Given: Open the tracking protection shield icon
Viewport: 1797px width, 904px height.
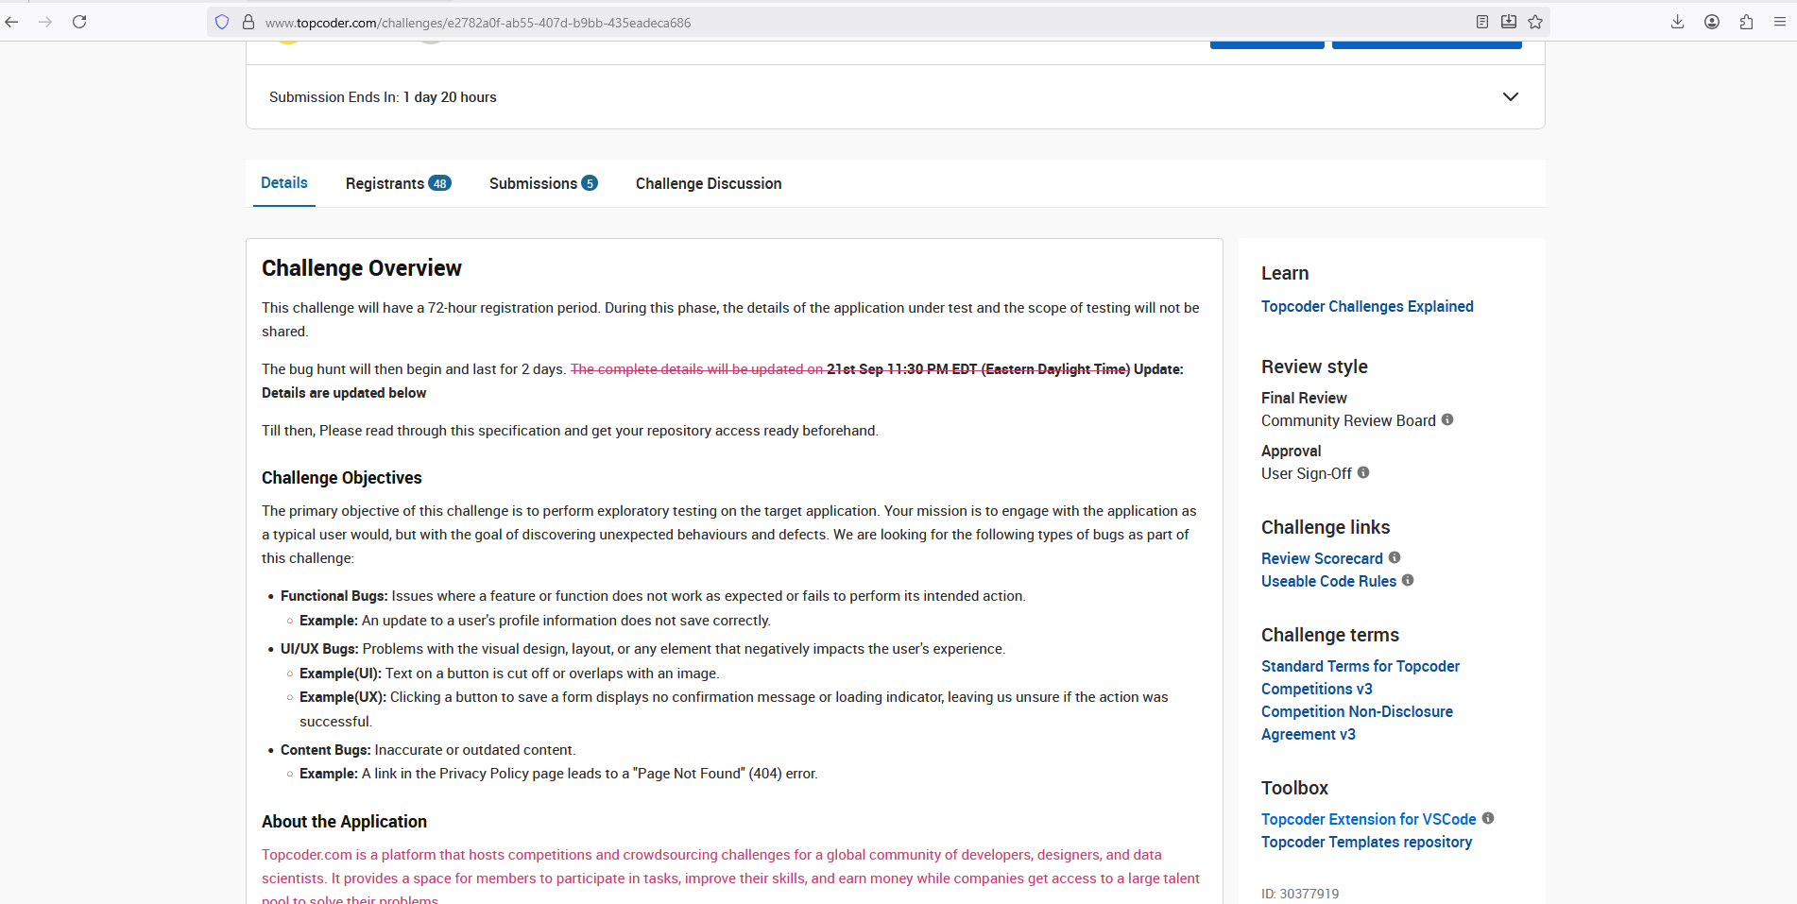Looking at the screenshot, I should pyautogui.click(x=222, y=22).
